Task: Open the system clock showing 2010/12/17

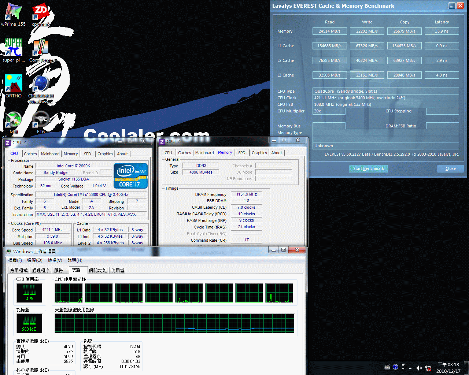Action: pos(448,368)
